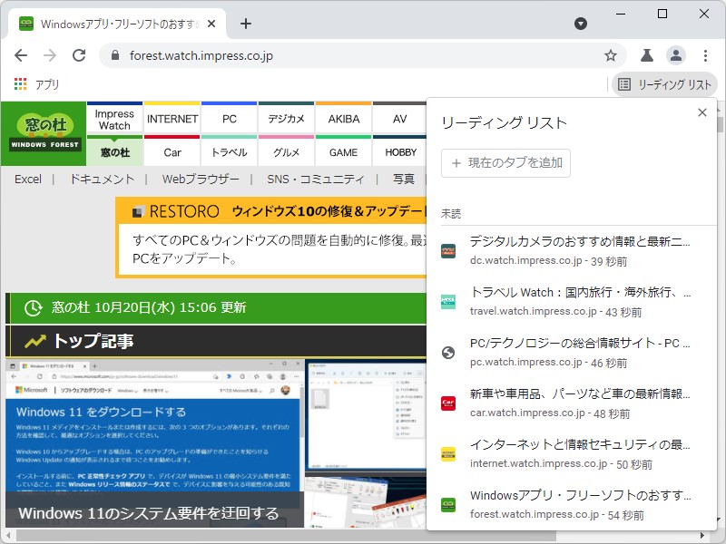
Task: Toggle the bookmark star in the address bar
Action: [x=611, y=54]
